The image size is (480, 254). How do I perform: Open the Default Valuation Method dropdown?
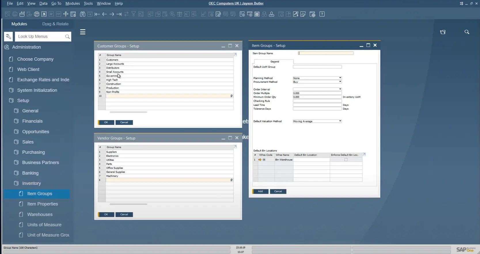coord(340,121)
